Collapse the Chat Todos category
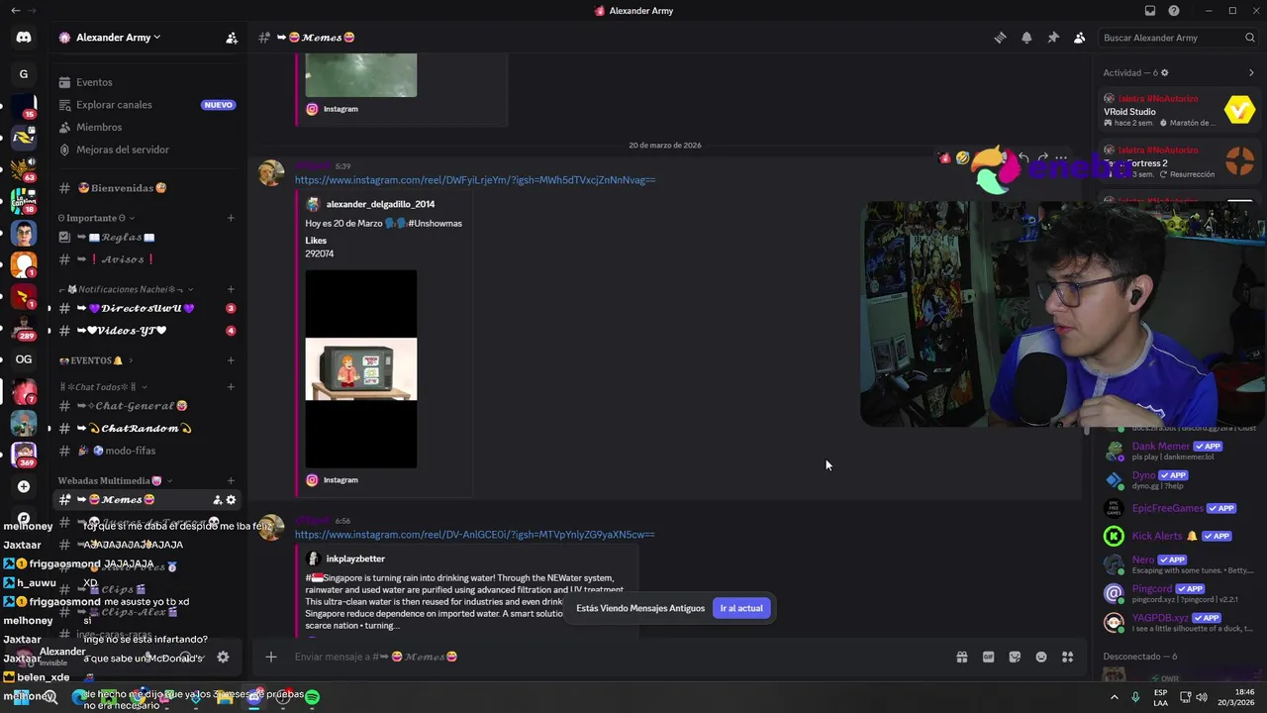The width and height of the screenshot is (1267, 713). pos(103,387)
